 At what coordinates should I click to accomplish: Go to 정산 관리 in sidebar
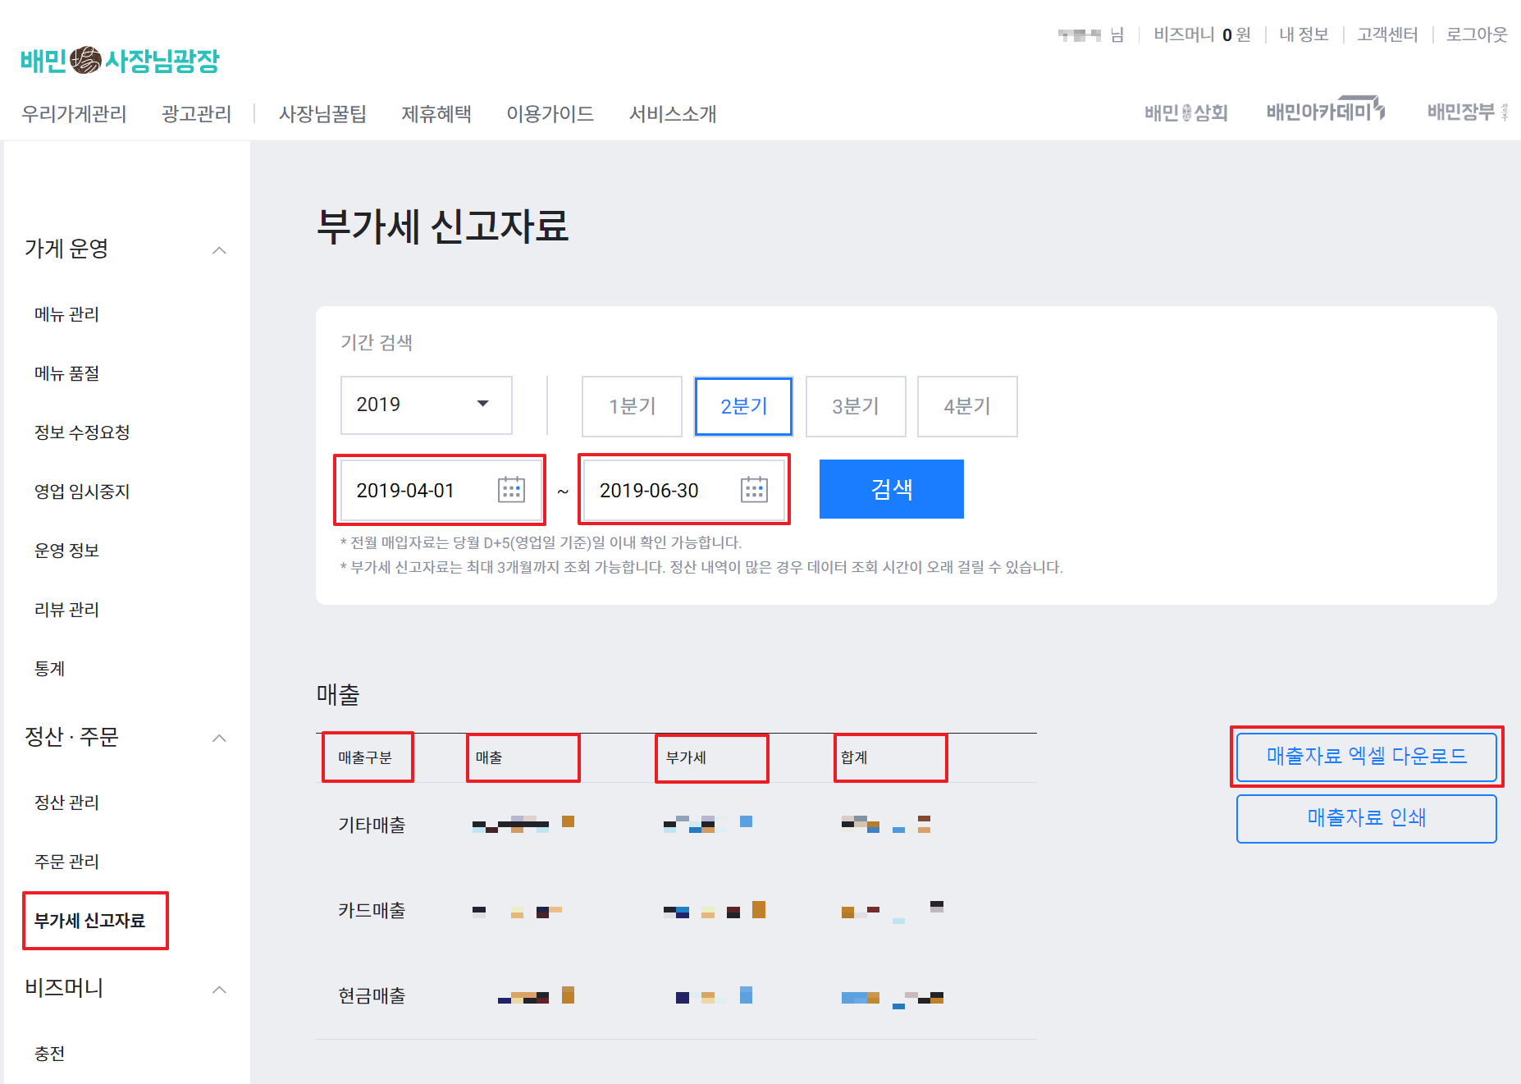point(66,803)
